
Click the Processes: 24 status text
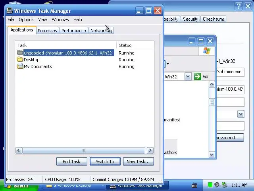[19, 179]
